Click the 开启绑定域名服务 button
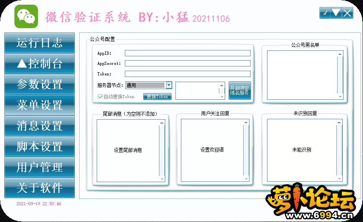The width and height of the screenshot is (363, 222). (240, 91)
